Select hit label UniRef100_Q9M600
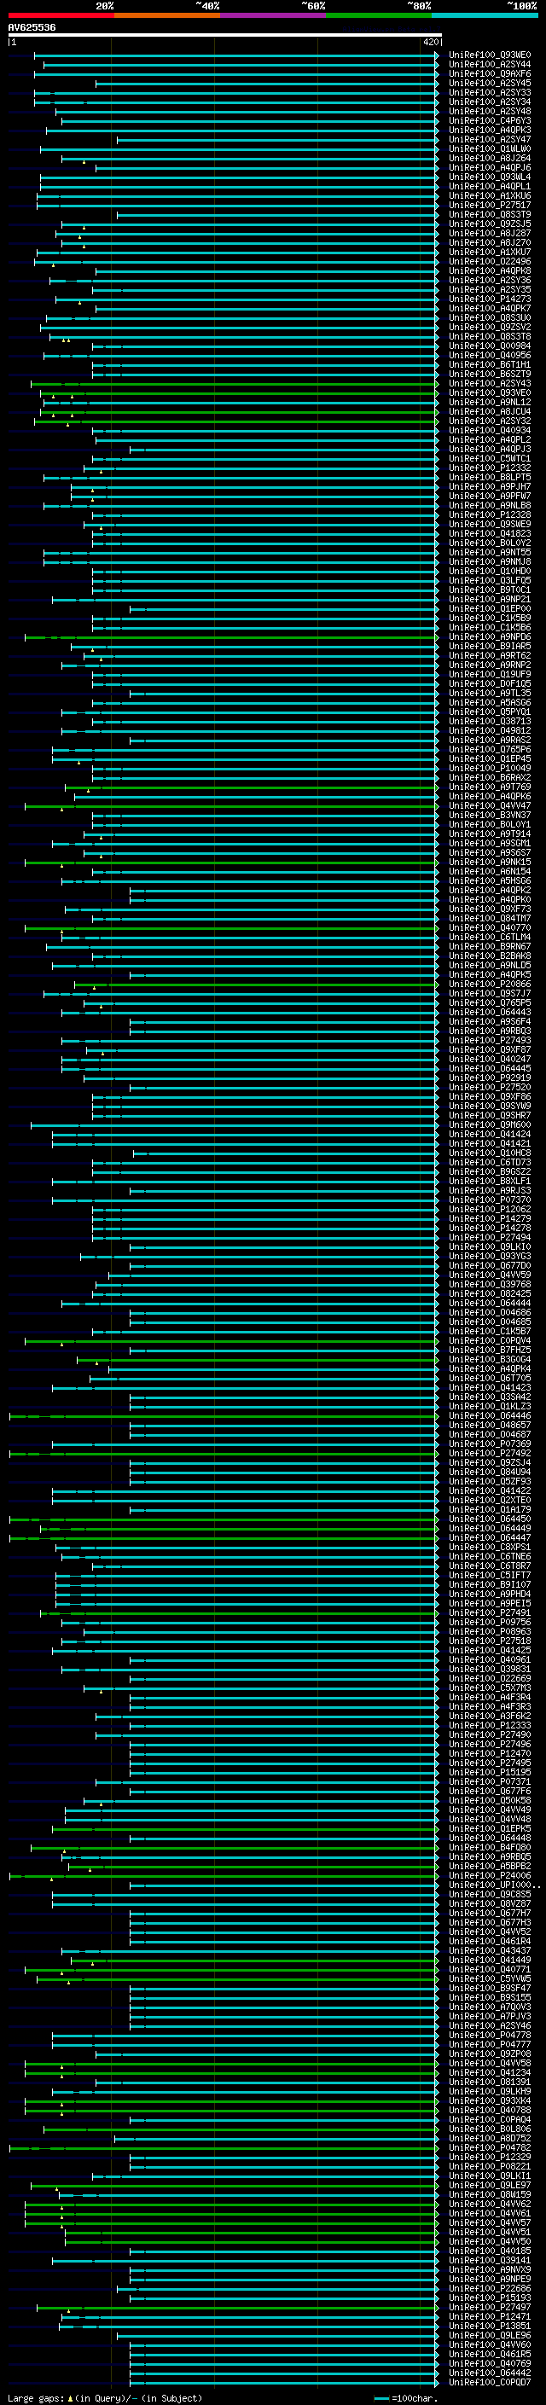Screen dimensions: 546x2405 (x=490, y=1125)
